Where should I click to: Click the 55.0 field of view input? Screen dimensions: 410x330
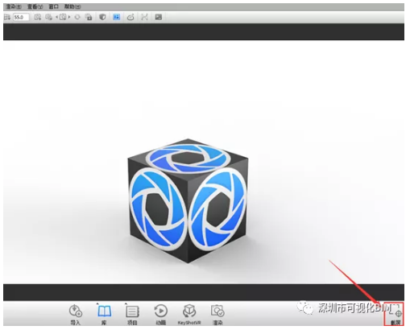(x=21, y=17)
